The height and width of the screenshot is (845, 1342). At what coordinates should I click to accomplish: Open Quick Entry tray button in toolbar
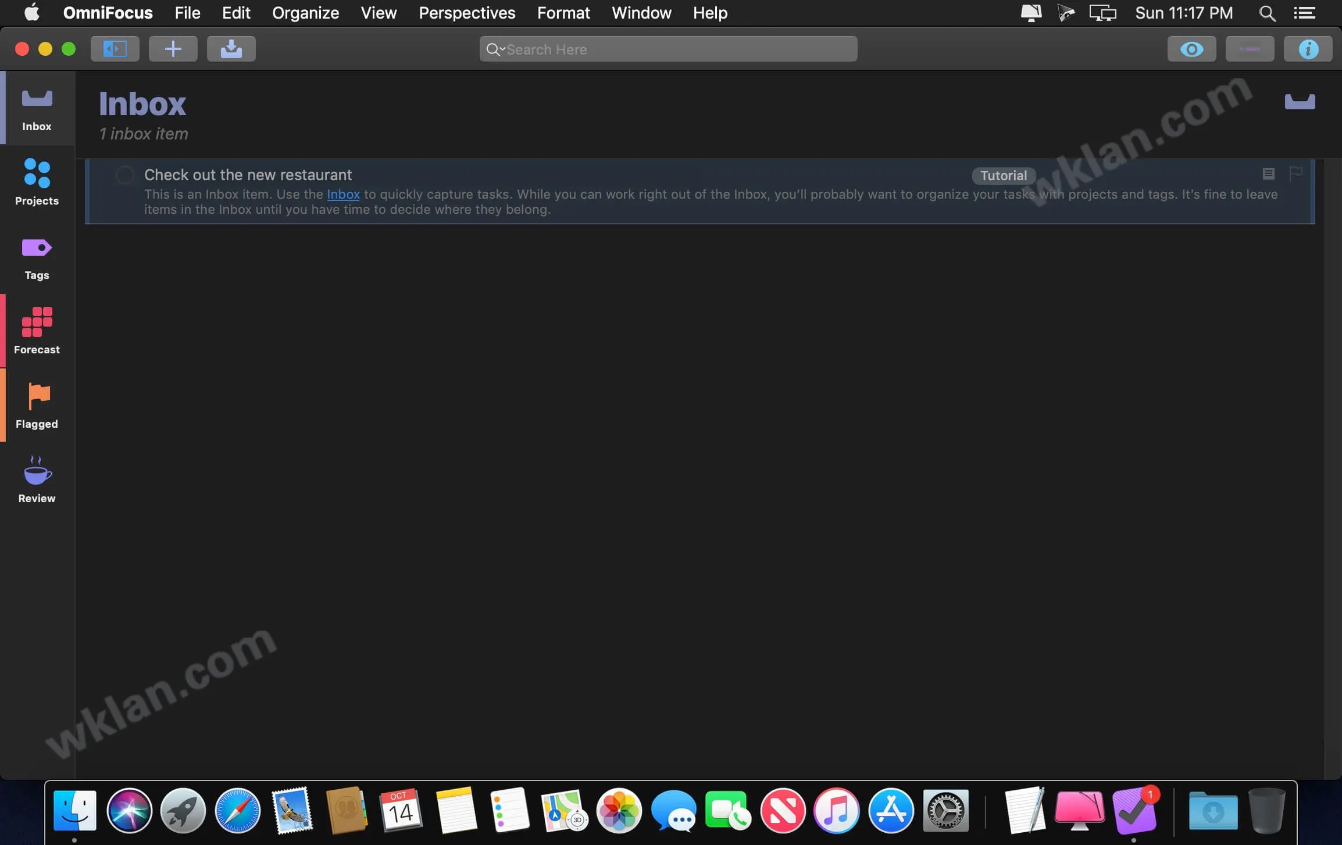(231, 49)
